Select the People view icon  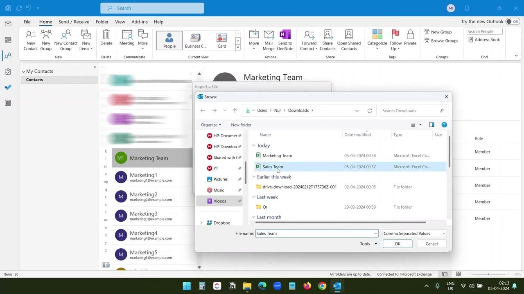(x=169, y=40)
